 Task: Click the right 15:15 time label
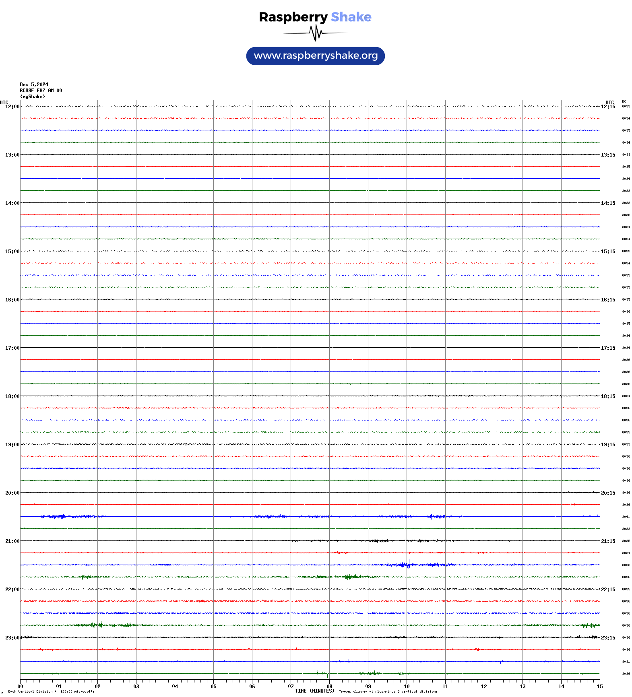(608, 252)
